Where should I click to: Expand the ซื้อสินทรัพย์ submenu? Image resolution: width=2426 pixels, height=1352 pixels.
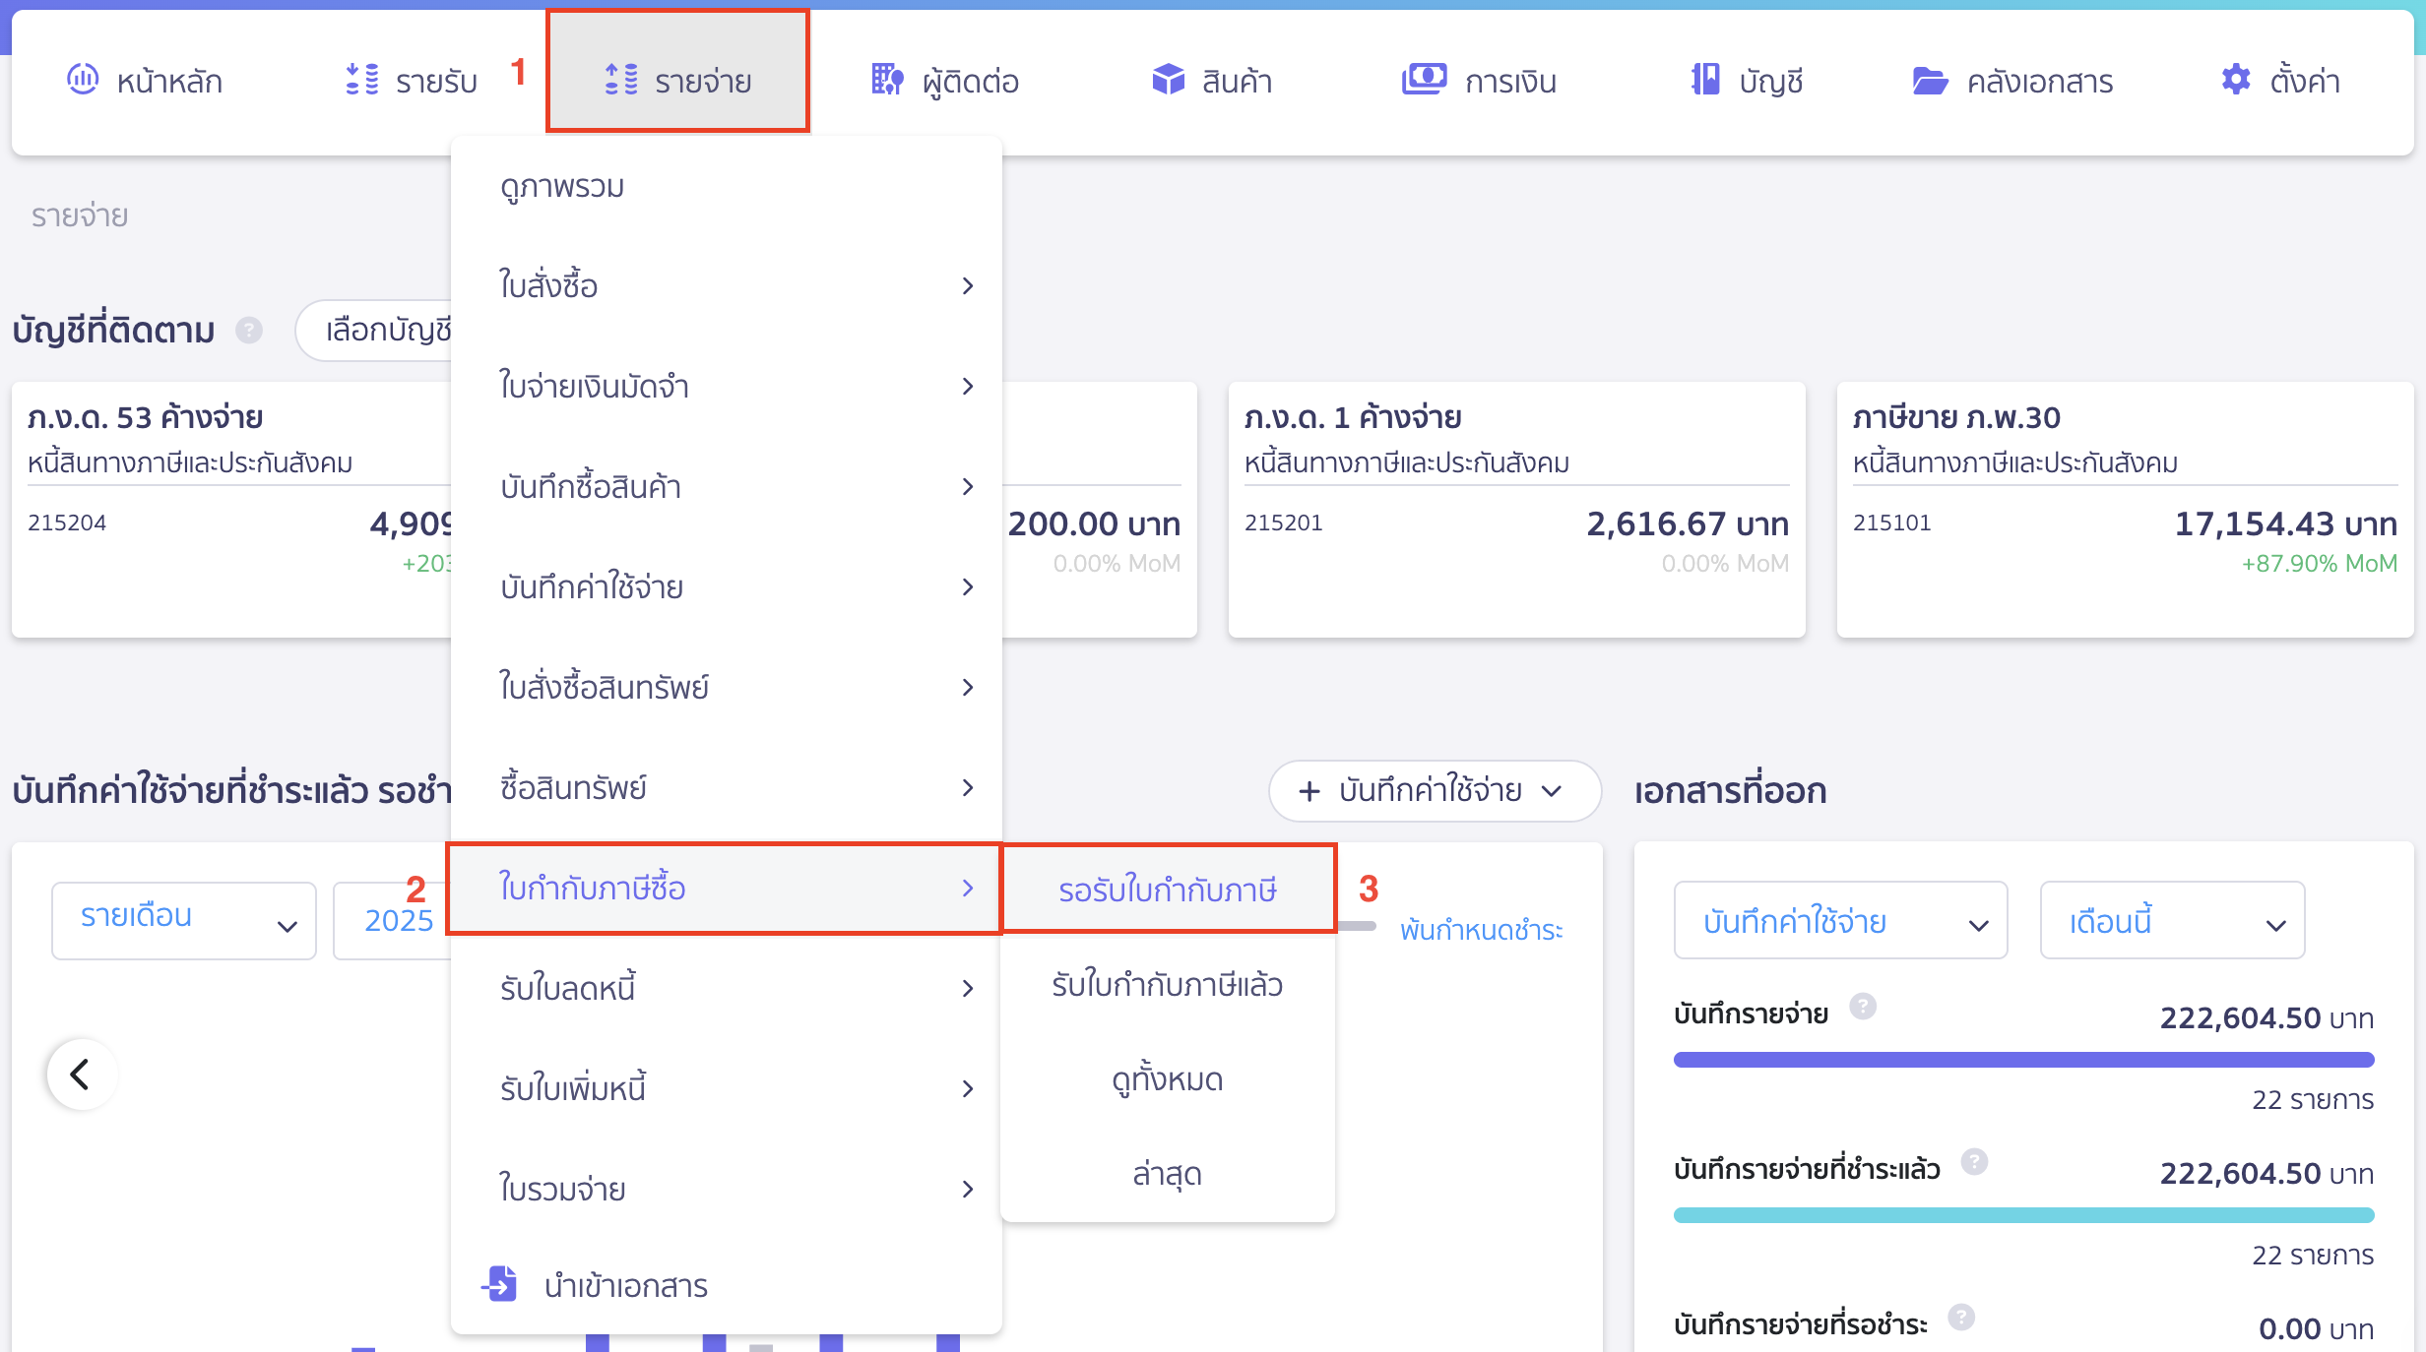tap(727, 787)
